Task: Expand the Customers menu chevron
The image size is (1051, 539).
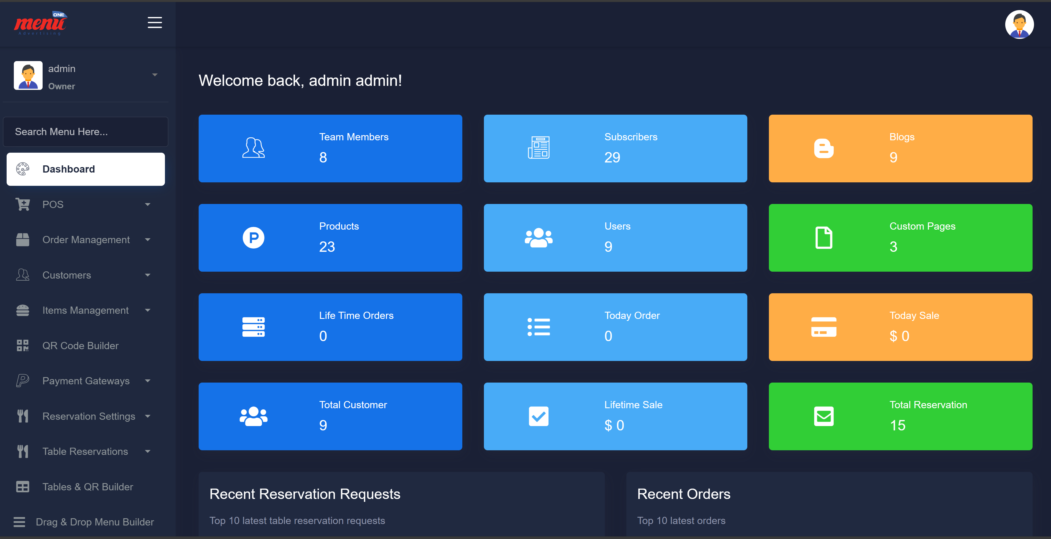Action: 148,275
